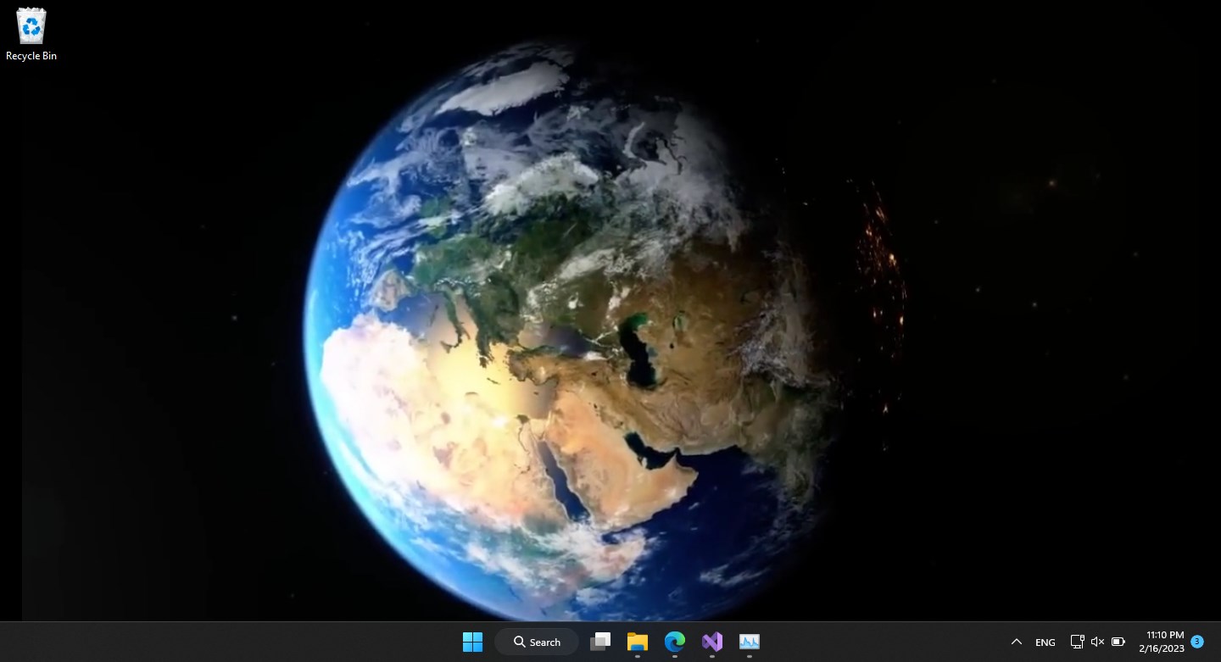
Task: View notifications via the blue badge 3
Action: click(x=1197, y=642)
